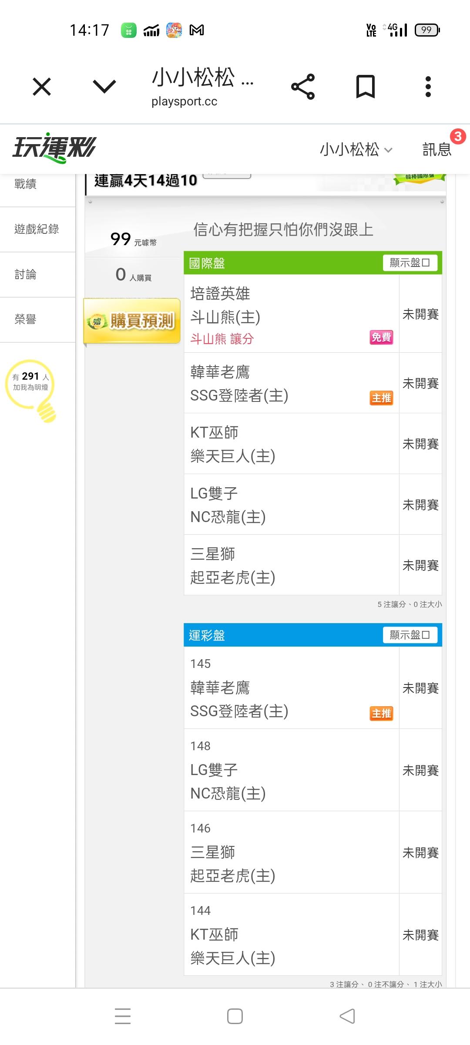Open the 訊息 notifications with red badge
This screenshot has height=1045, width=470.
pyautogui.click(x=437, y=149)
